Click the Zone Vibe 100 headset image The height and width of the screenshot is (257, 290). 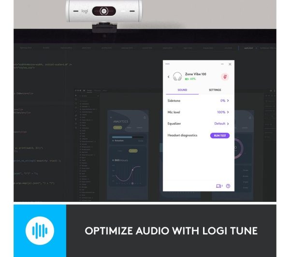pos(177,76)
